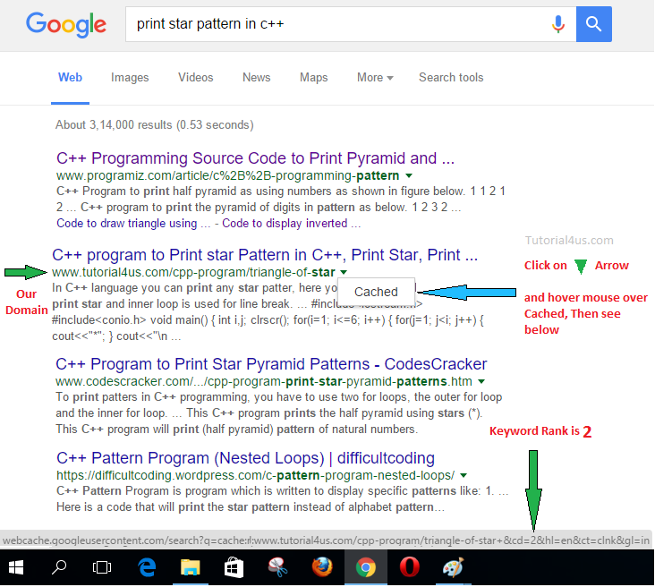Switch to the Images tab
The height and width of the screenshot is (587, 655).
[130, 77]
